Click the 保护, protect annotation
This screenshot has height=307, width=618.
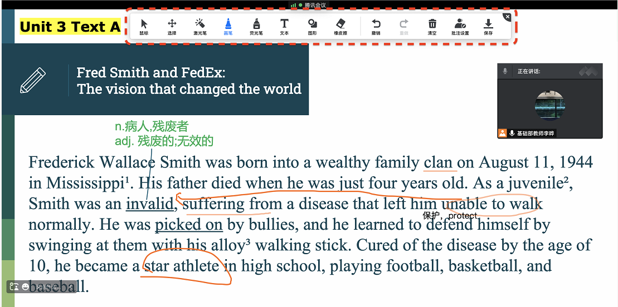pos(450,215)
